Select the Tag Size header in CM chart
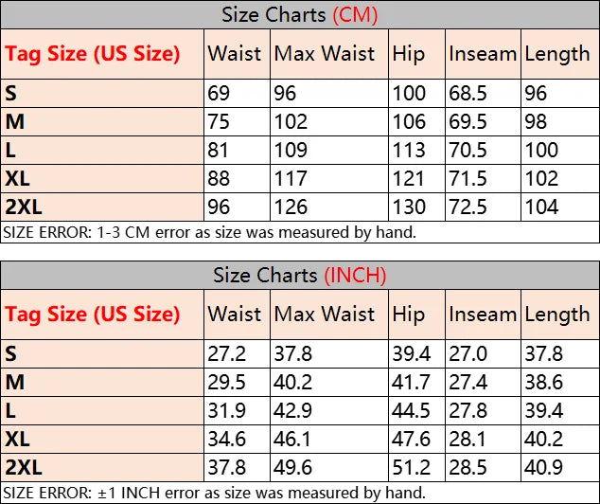This screenshot has height=504, width=600. (x=92, y=54)
